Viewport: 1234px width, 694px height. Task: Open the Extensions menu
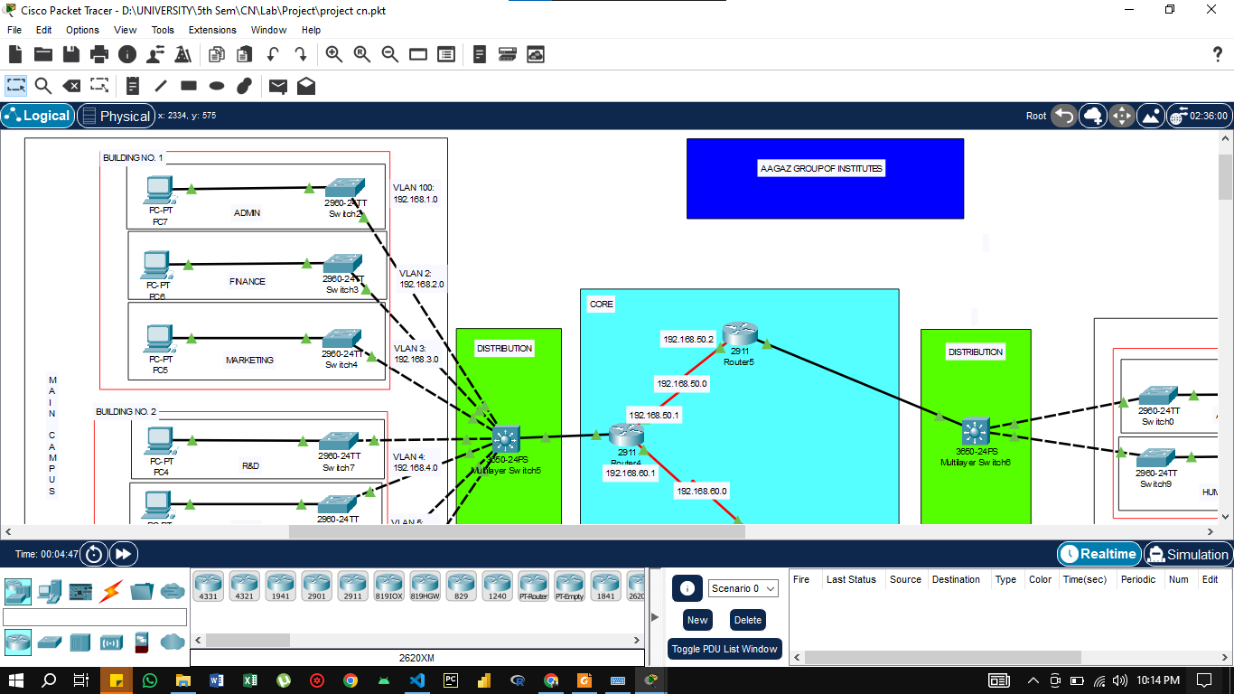tap(212, 30)
